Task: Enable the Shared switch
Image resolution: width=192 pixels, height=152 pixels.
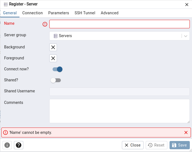Action: 56,80
